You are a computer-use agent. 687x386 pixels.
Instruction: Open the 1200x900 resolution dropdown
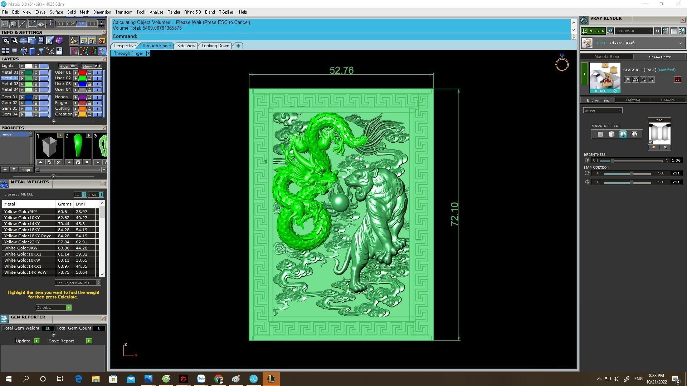[633, 31]
